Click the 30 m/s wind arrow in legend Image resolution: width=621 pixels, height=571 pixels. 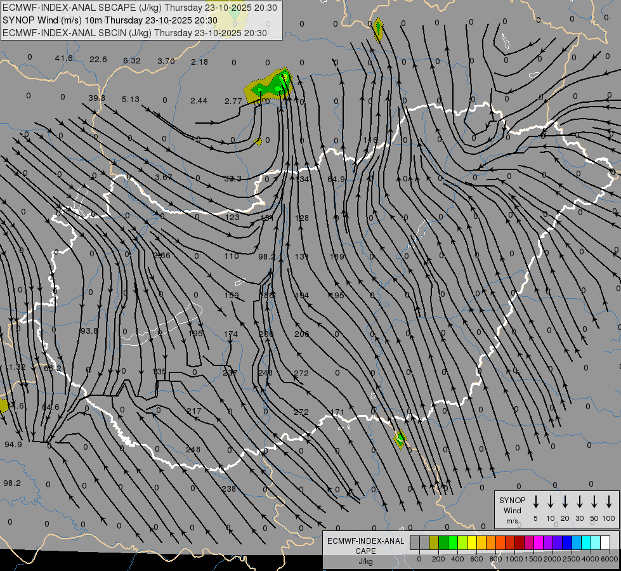(x=580, y=502)
